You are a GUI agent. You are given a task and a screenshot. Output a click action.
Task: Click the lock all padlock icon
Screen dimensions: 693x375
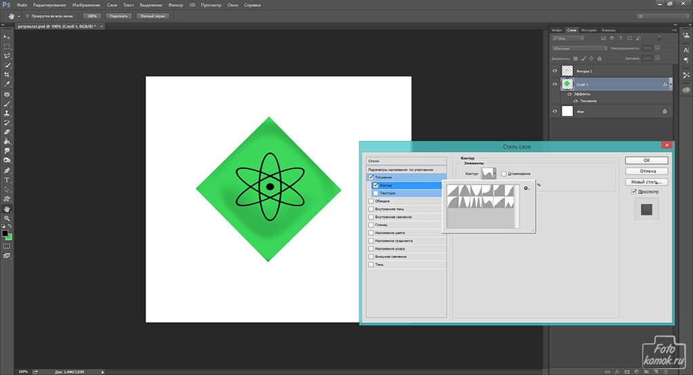(600, 58)
